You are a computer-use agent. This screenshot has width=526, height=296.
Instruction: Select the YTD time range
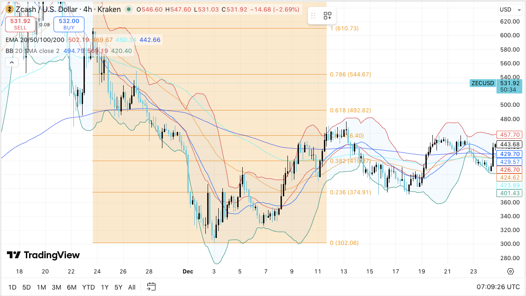(89, 287)
